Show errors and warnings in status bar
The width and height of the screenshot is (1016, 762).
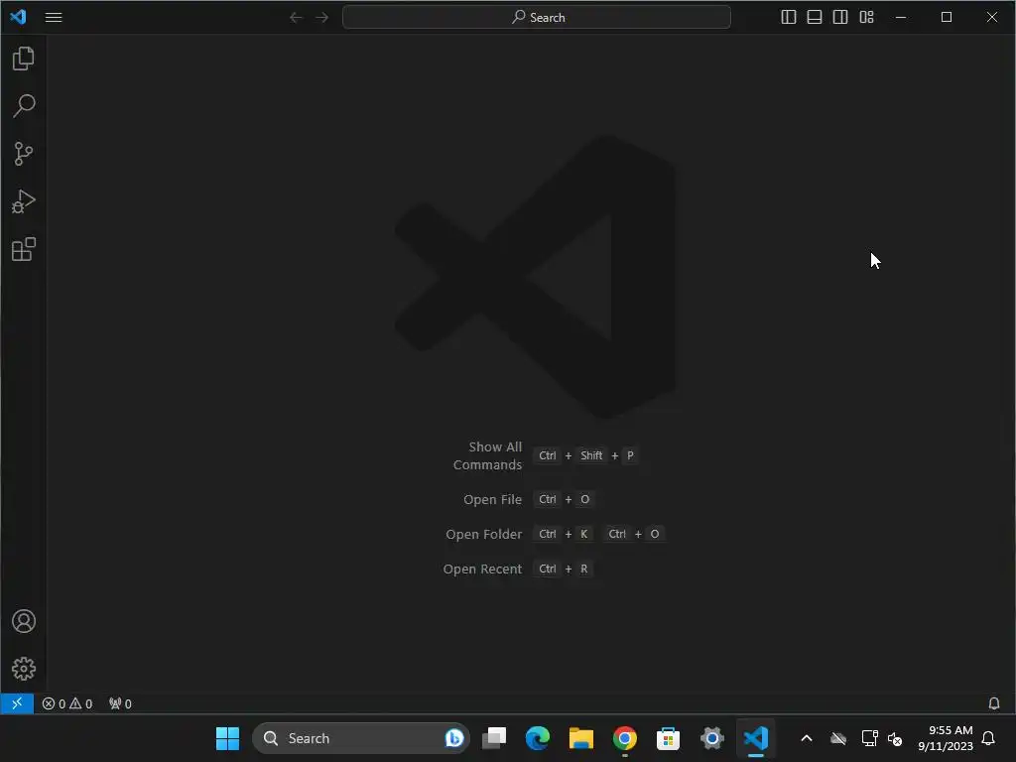coord(67,703)
